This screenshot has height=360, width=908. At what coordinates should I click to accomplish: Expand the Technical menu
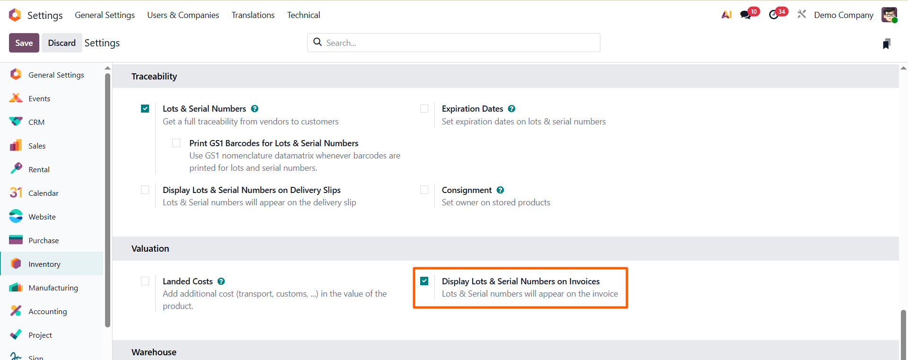tap(303, 15)
